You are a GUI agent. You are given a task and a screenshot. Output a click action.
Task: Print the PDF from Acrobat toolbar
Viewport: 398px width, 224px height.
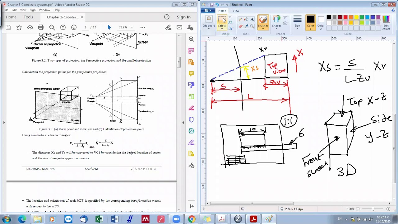coord(41,27)
